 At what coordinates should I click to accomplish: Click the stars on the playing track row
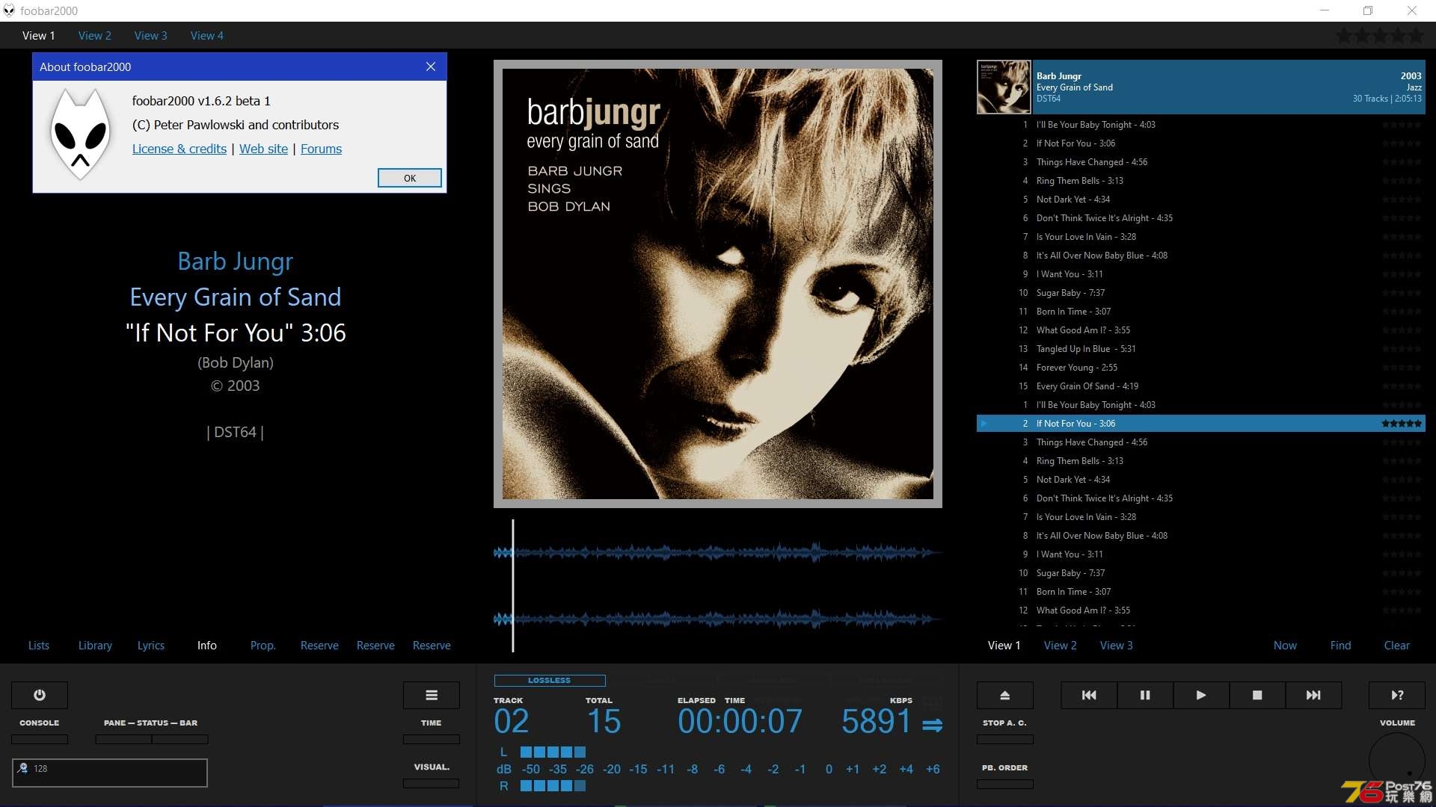pyautogui.click(x=1402, y=424)
